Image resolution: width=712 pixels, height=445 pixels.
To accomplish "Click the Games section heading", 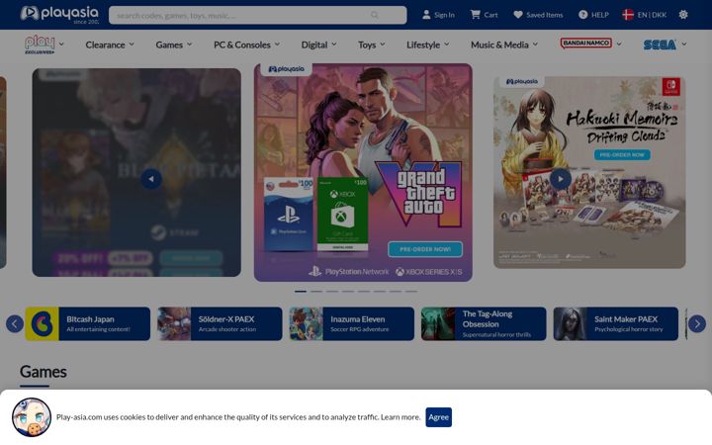I will click(x=44, y=372).
